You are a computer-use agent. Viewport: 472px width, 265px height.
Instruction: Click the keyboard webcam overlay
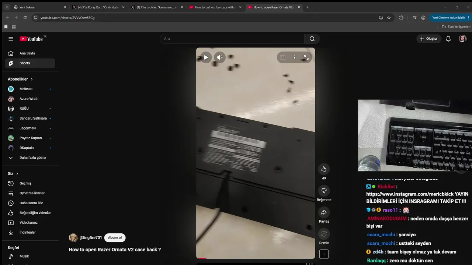pos(415,135)
